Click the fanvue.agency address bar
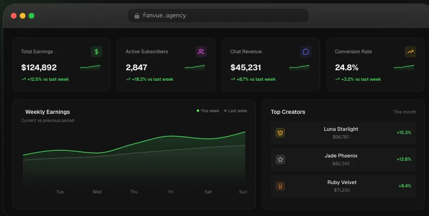The width and height of the screenshot is (429, 216). (218, 16)
